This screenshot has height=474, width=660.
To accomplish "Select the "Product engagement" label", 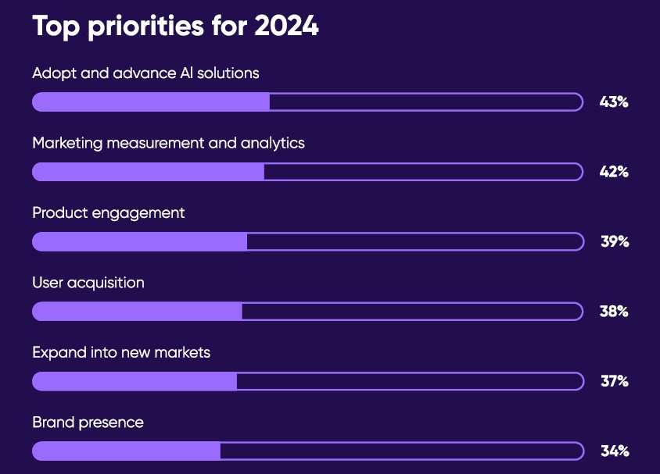I will click(x=109, y=212).
